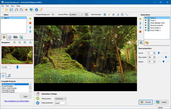Open the Fade parameter dropdown

click(60, 103)
